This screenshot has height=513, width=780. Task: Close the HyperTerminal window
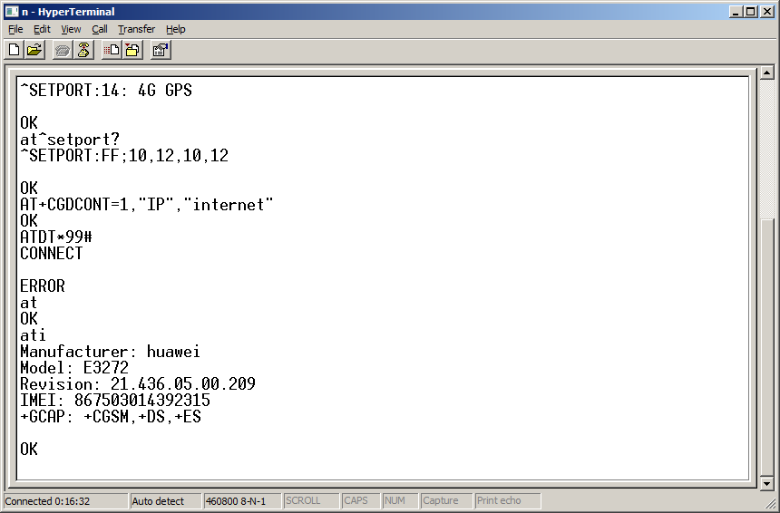pyautogui.click(x=767, y=12)
